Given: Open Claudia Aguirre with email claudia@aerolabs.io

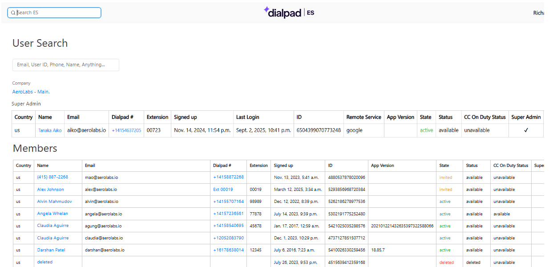Looking at the screenshot, I should [x=53, y=238].
